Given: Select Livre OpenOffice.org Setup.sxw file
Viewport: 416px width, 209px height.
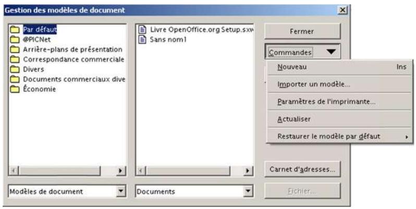Looking at the screenshot, I should tap(202, 30).
